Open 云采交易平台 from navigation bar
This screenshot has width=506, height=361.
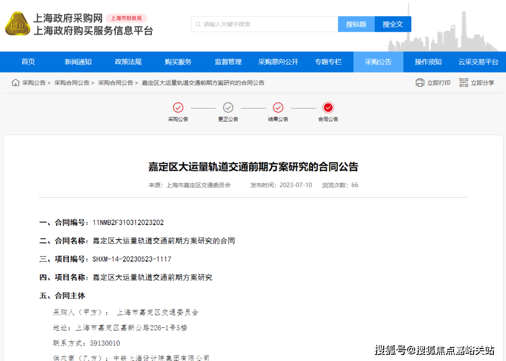point(478,62)
